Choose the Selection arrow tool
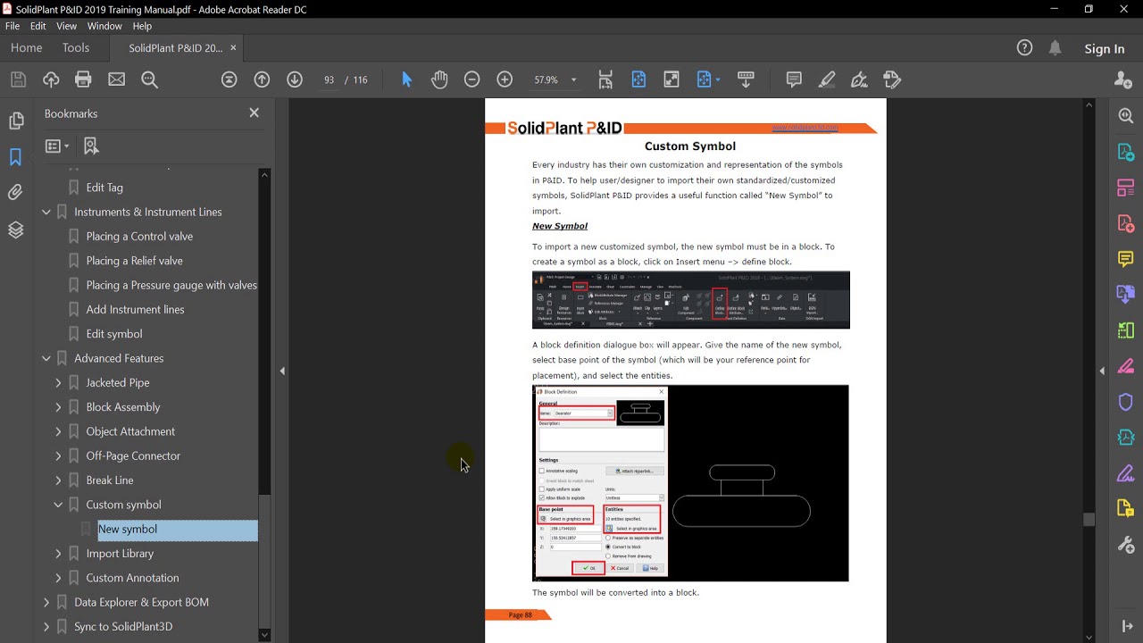 [407, 79]
